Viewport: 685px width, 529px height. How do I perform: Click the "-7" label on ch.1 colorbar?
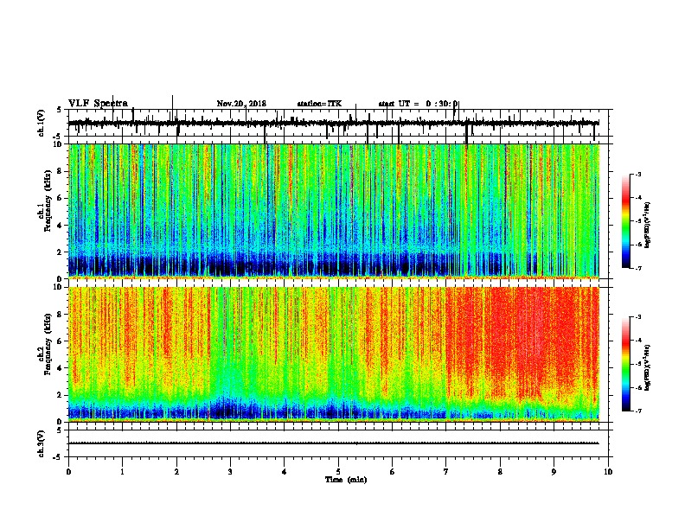click(637, 268)
